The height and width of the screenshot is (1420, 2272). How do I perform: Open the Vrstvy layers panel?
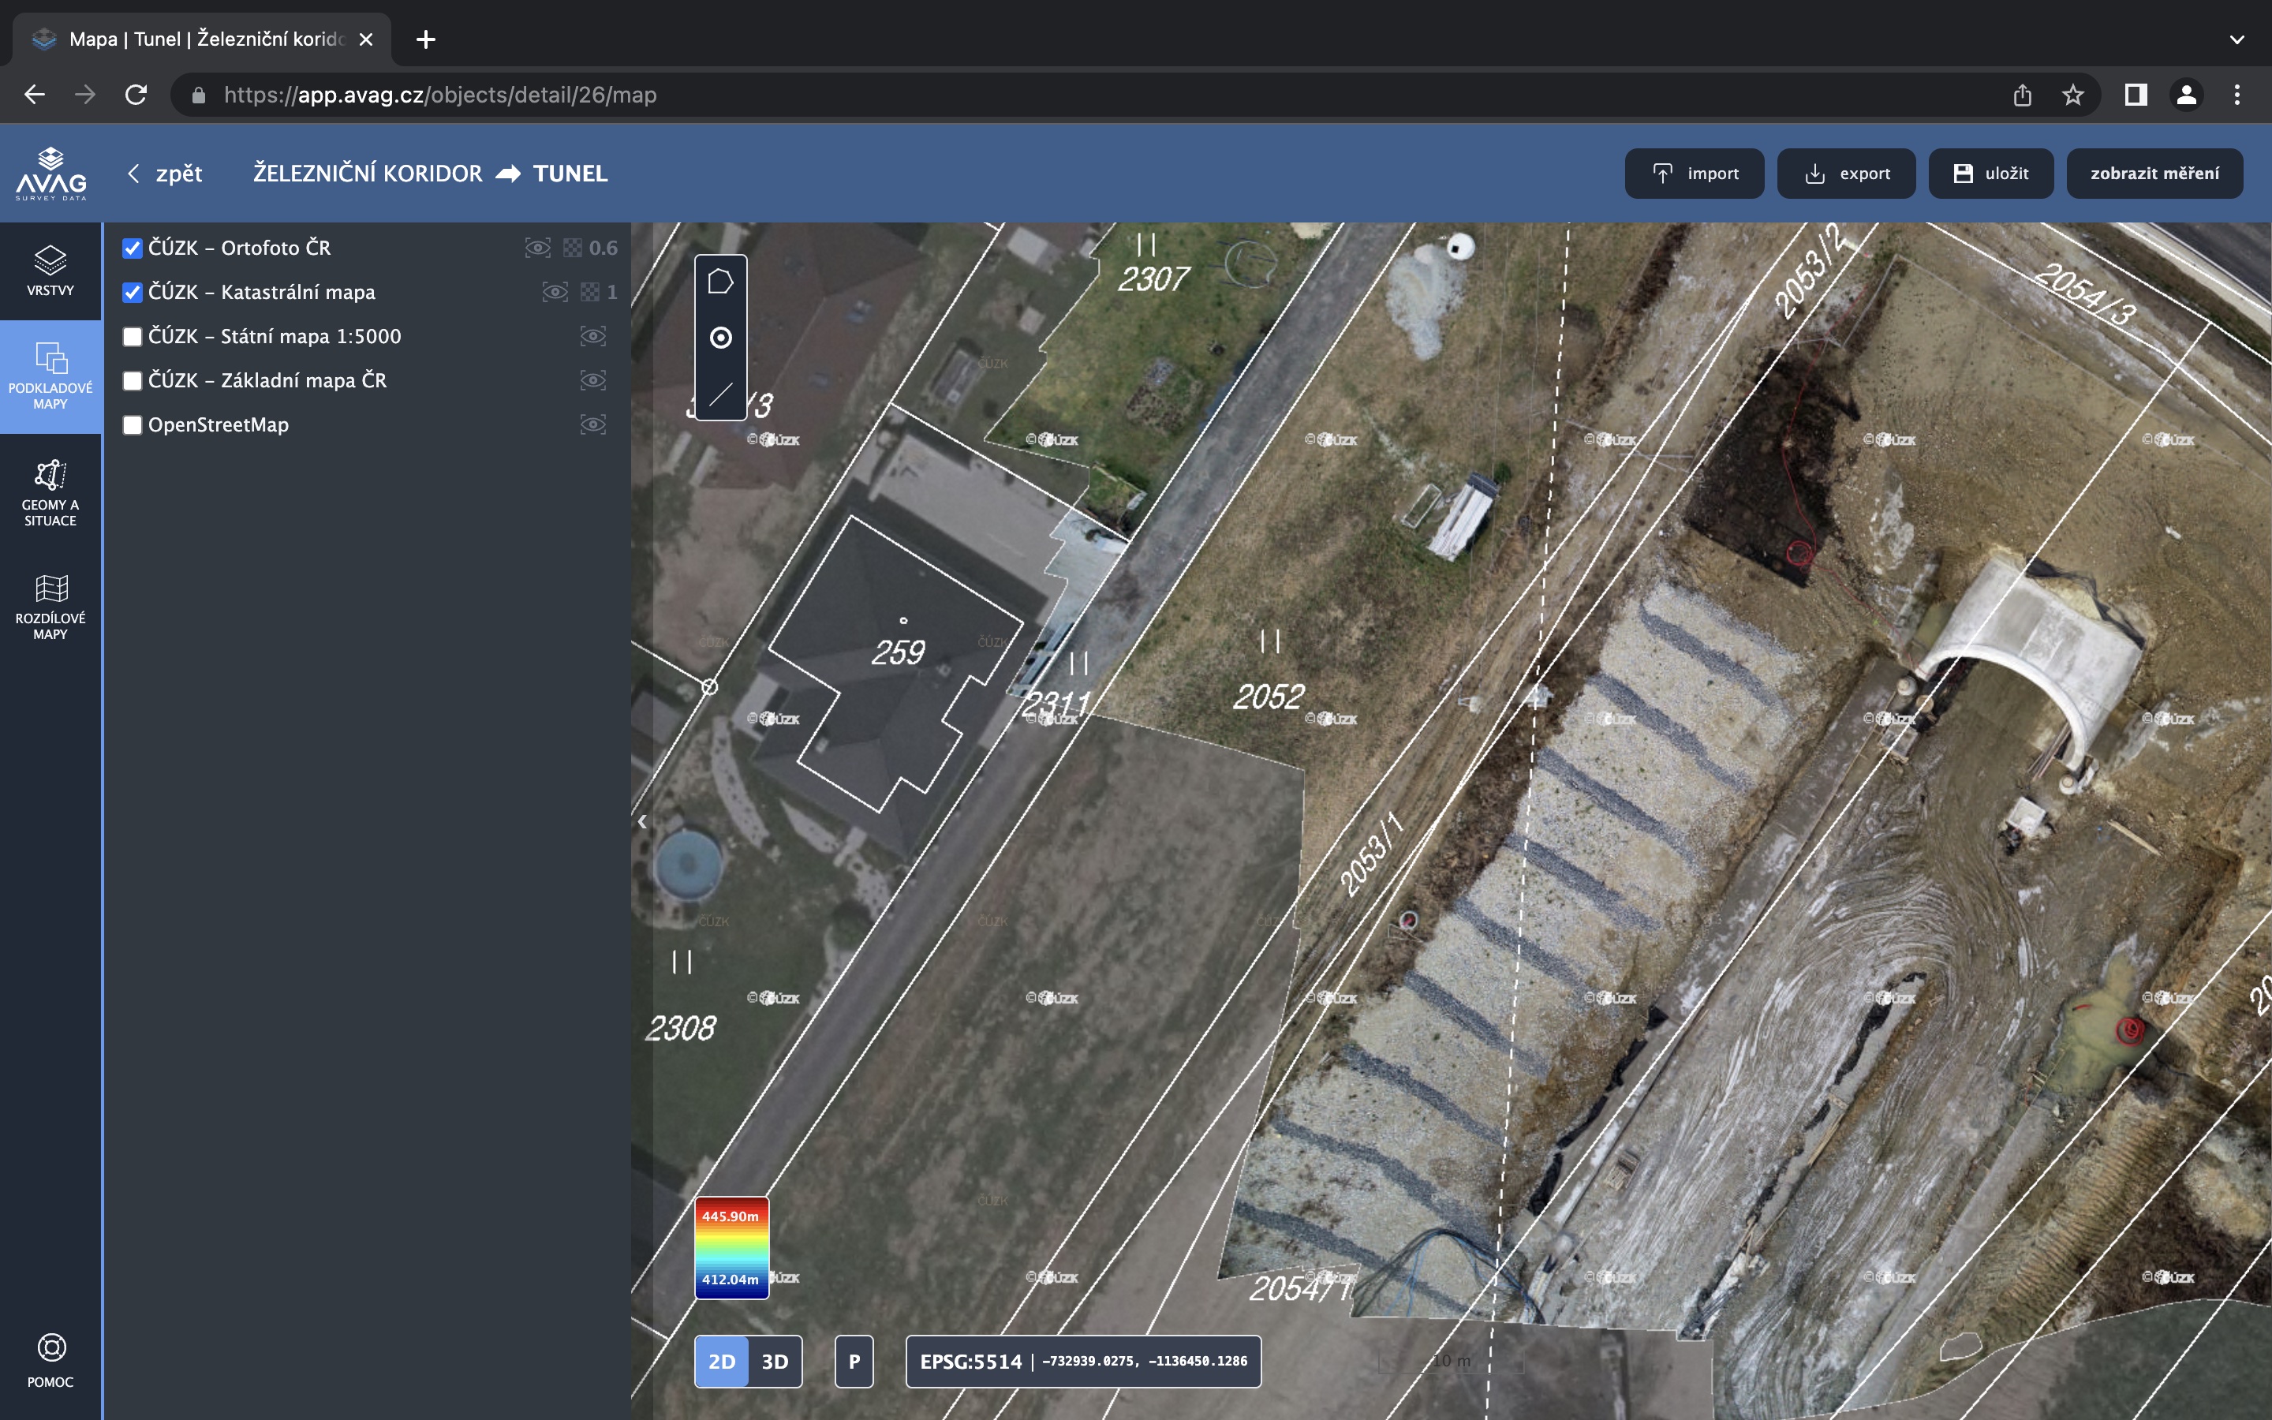(x=50, y=271)
